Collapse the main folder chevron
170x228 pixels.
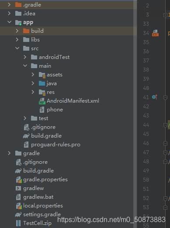coord(25,66)
